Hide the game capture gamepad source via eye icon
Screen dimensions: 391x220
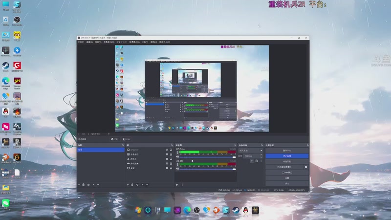click(167, 164)
